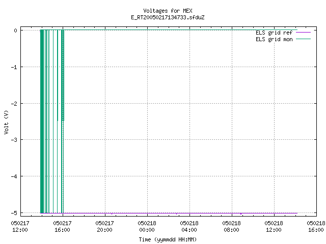Image resolution: width=326 pixels, height=244 pixels.
Task: Click the x-axis label 050217 12:00
Action: 20,227
